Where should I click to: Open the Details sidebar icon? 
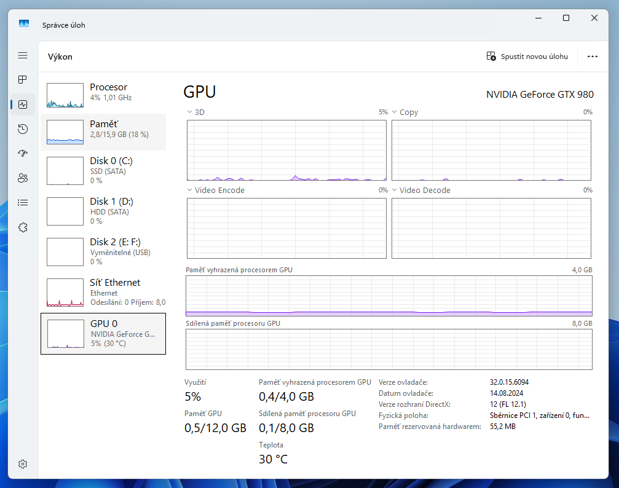(x=22, y=202)
